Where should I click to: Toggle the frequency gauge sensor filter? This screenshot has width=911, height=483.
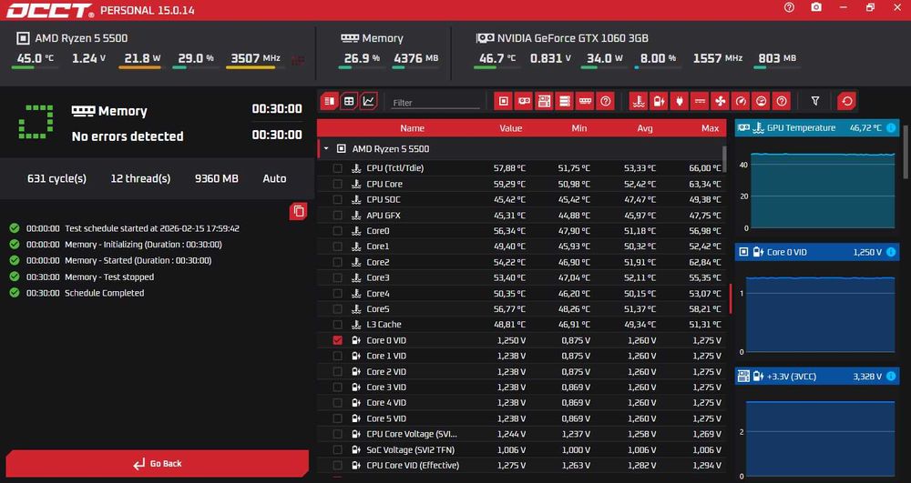740,101
